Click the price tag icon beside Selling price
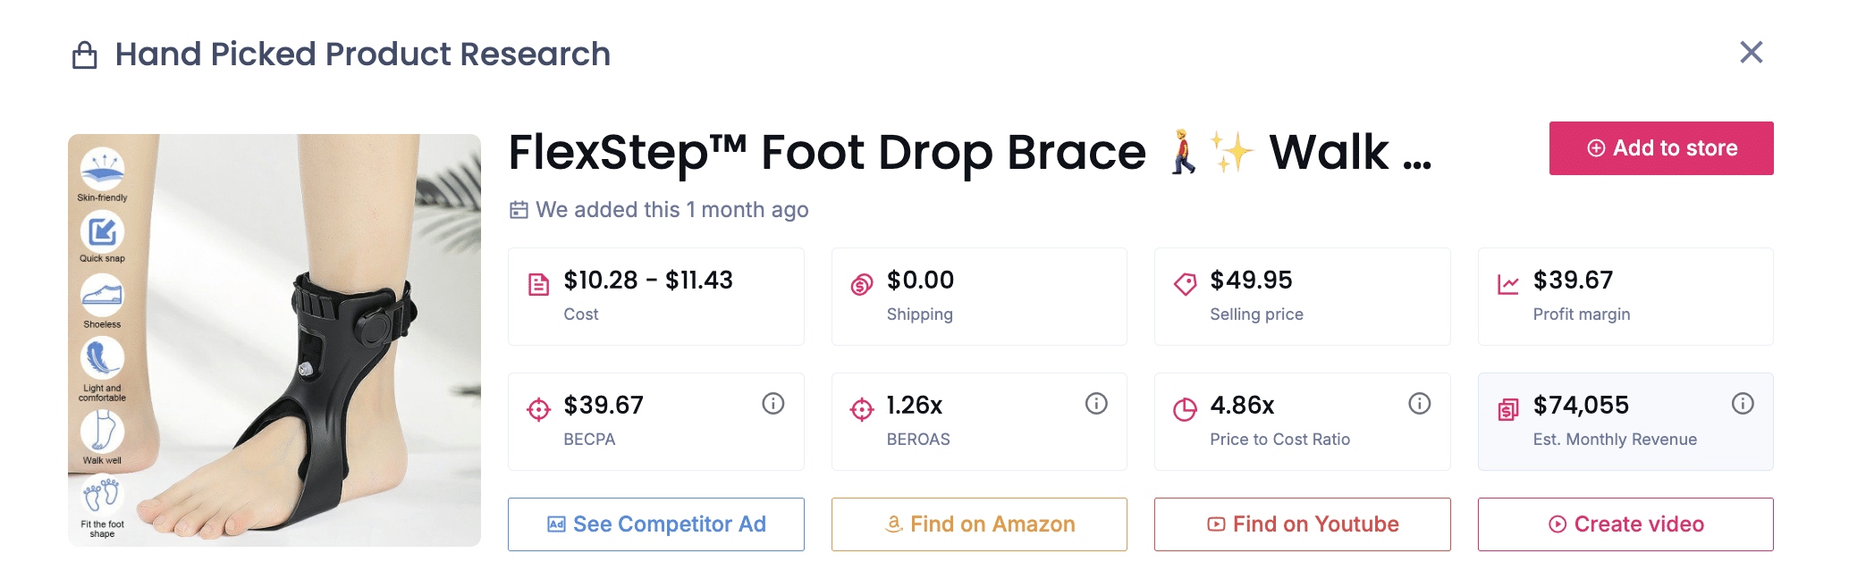 pyautogui.click(x=1185, y=281)
